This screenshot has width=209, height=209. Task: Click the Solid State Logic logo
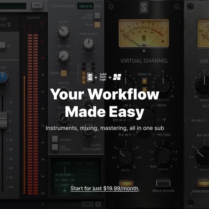coord(103,77)
